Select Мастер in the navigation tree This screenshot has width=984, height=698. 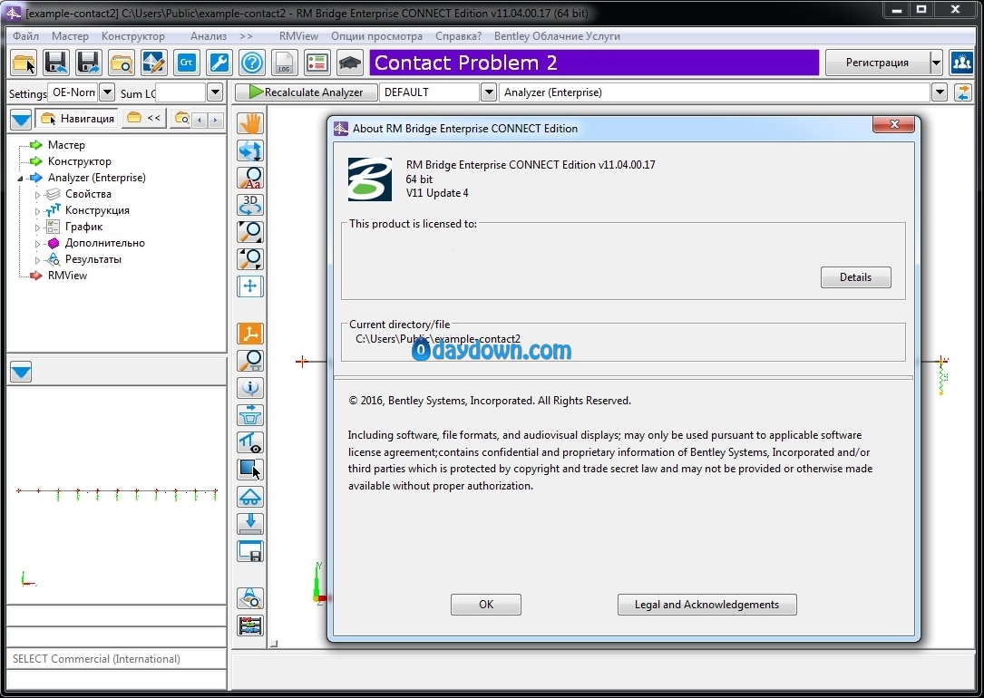66,145
